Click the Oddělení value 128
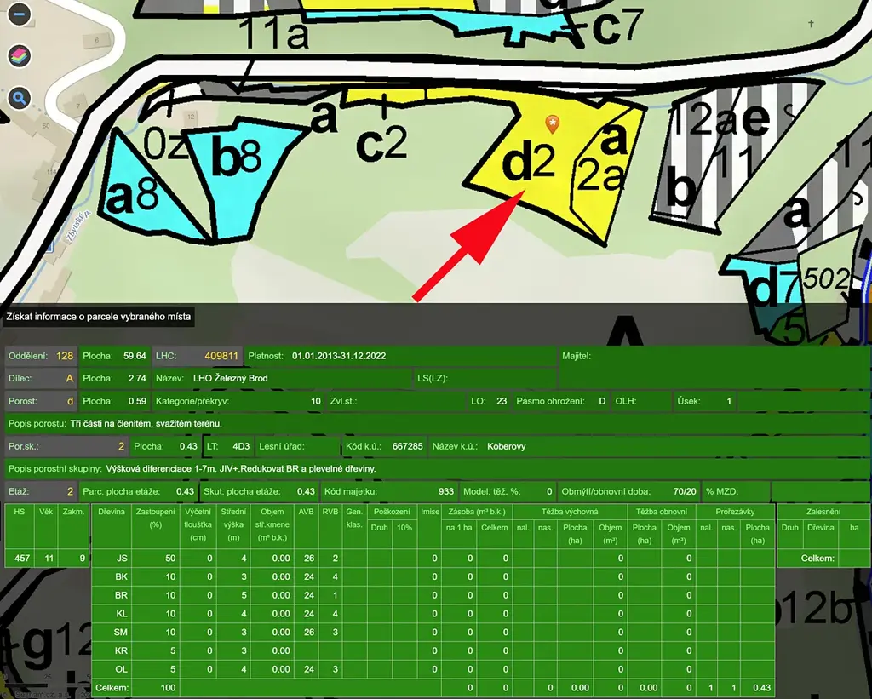The image size is (872, 699). click(x=64, y=355)
